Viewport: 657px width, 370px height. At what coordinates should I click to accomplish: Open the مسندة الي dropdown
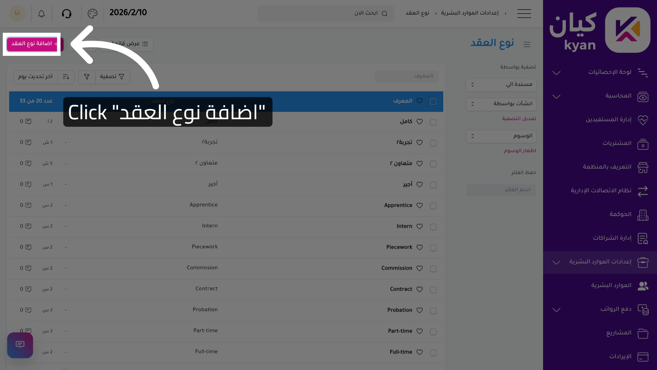click(501, 85)
